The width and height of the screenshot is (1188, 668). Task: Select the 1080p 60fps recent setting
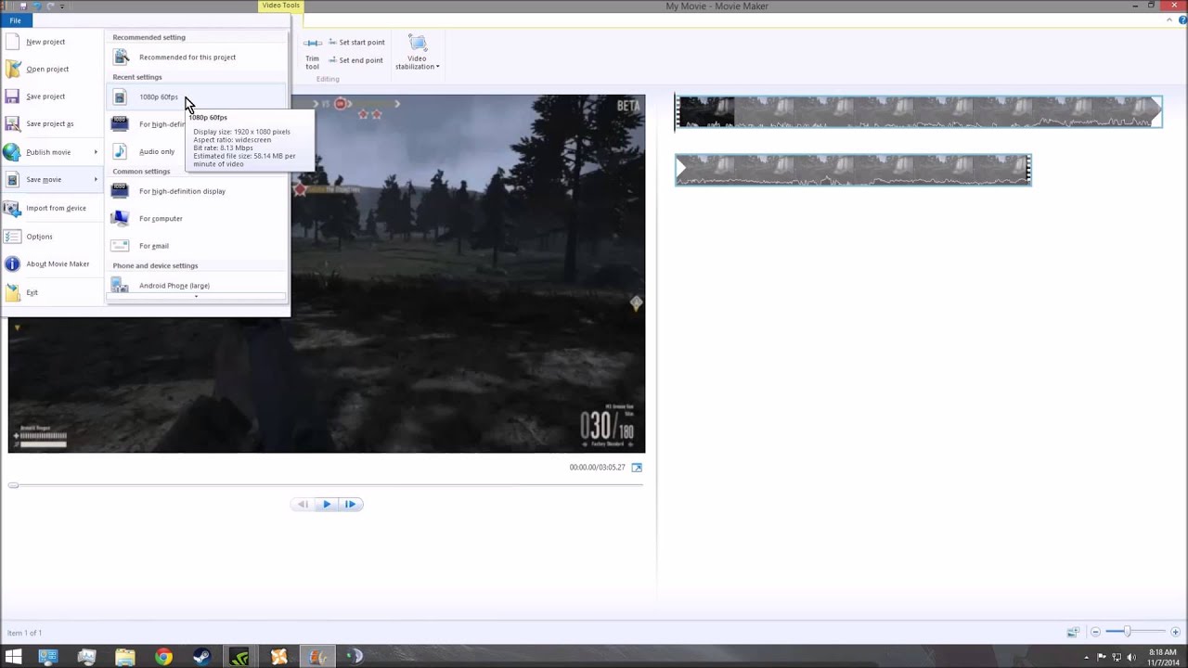(197, 96)
